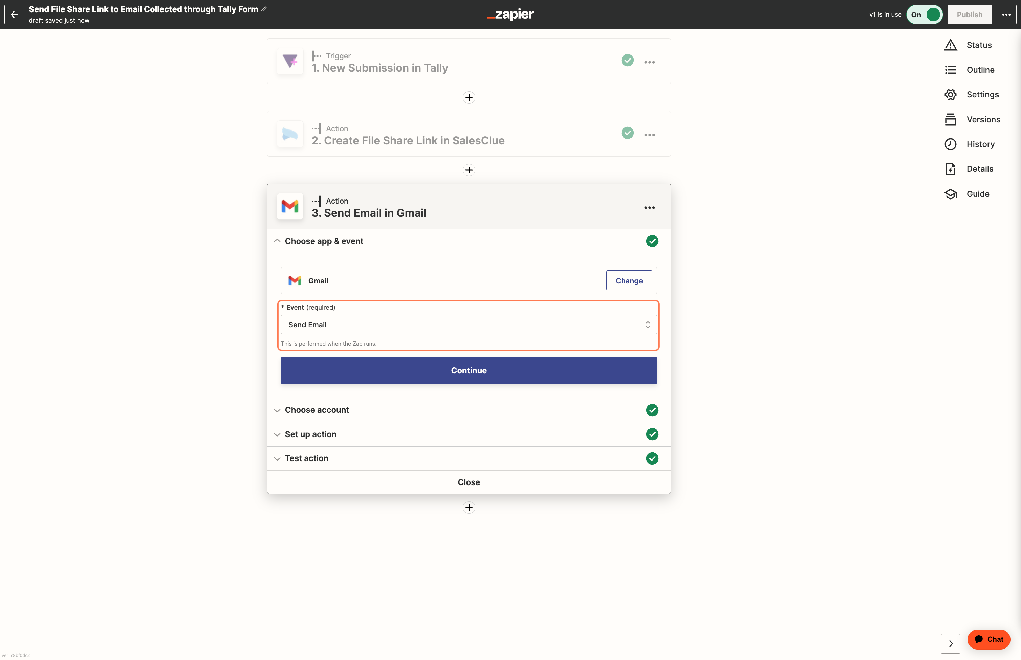Expand the Test action section
The height and width of the screenshot is (660, 1021).
point(469,458)
